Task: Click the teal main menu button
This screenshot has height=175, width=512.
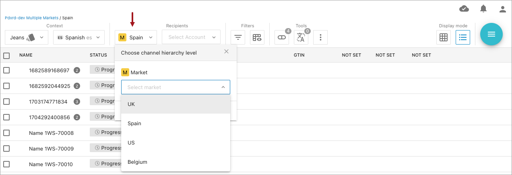Action: (x=491, y=34)
